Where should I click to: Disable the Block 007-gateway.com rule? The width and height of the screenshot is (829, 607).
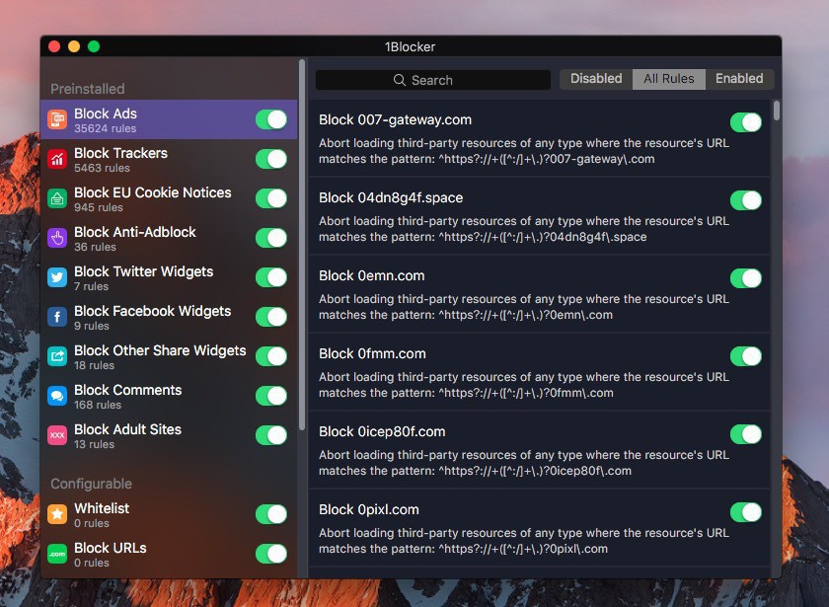746,122
